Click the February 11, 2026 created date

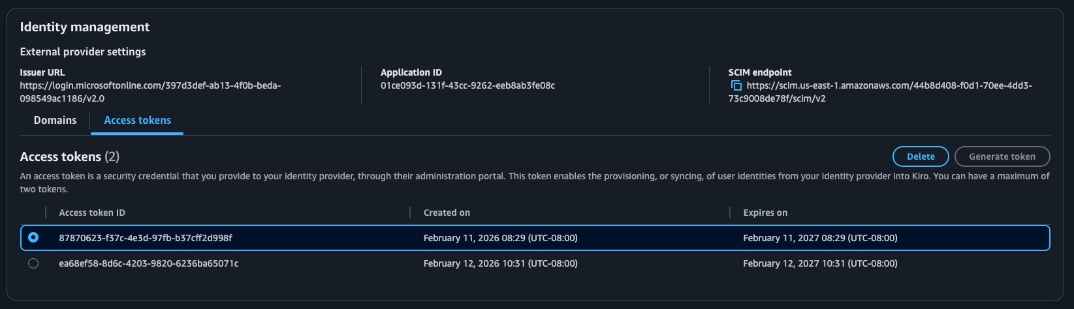pos(500,238)
